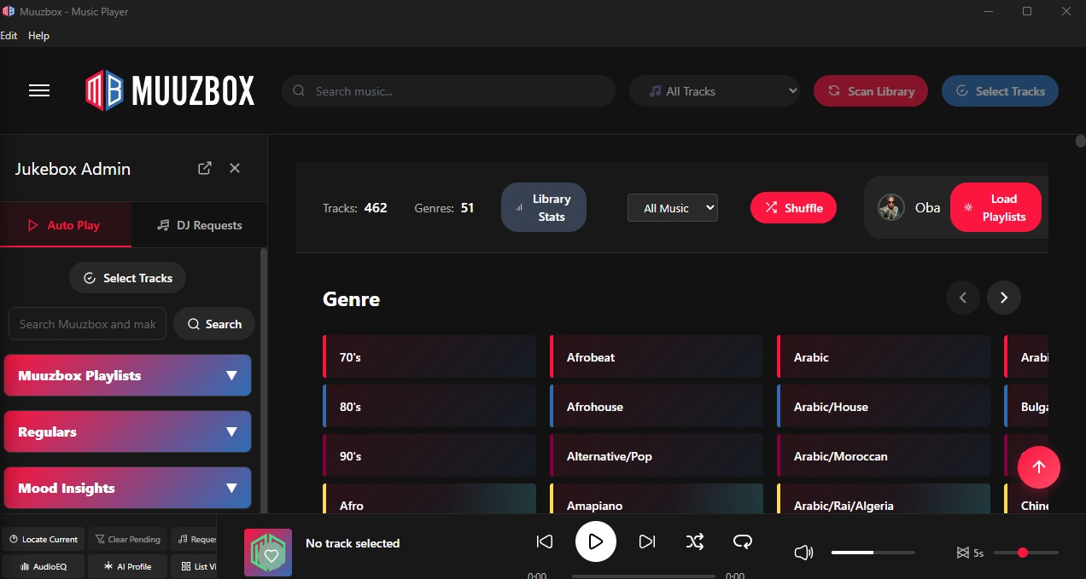Click Scan Library

point(871,91)
